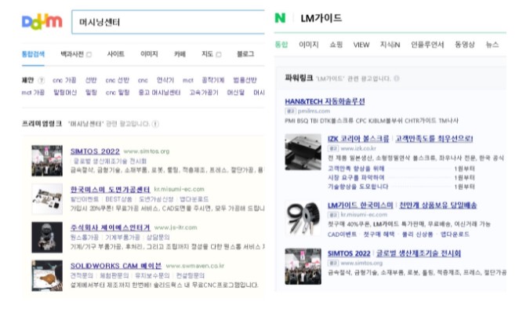
Task: Open the Daum SIMTOS 2022 ad title
Action: 95,151
